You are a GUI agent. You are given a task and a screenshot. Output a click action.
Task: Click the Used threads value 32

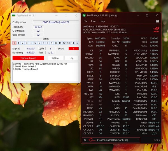[38, 35]
